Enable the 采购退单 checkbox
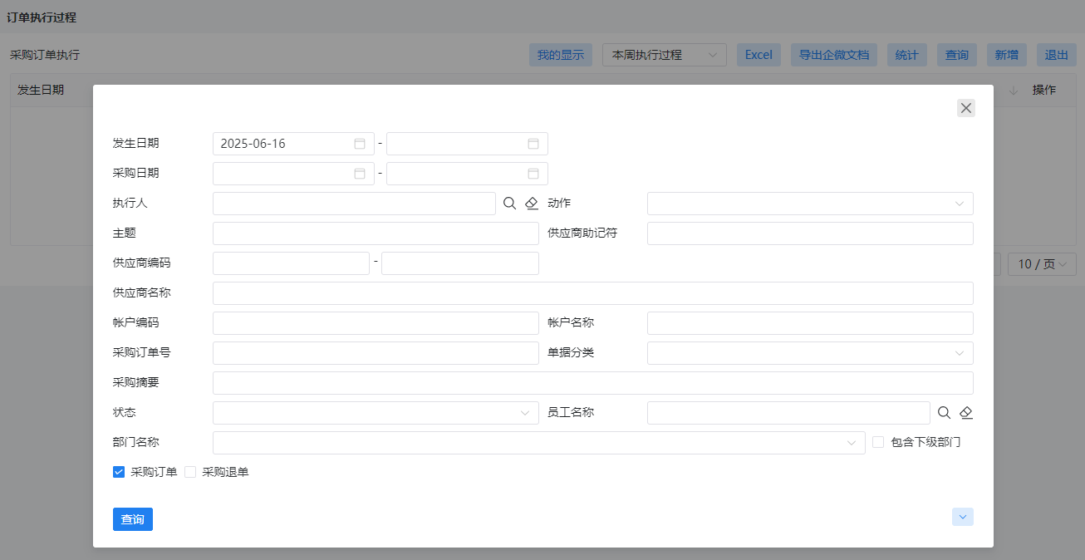 coord(190,472)
